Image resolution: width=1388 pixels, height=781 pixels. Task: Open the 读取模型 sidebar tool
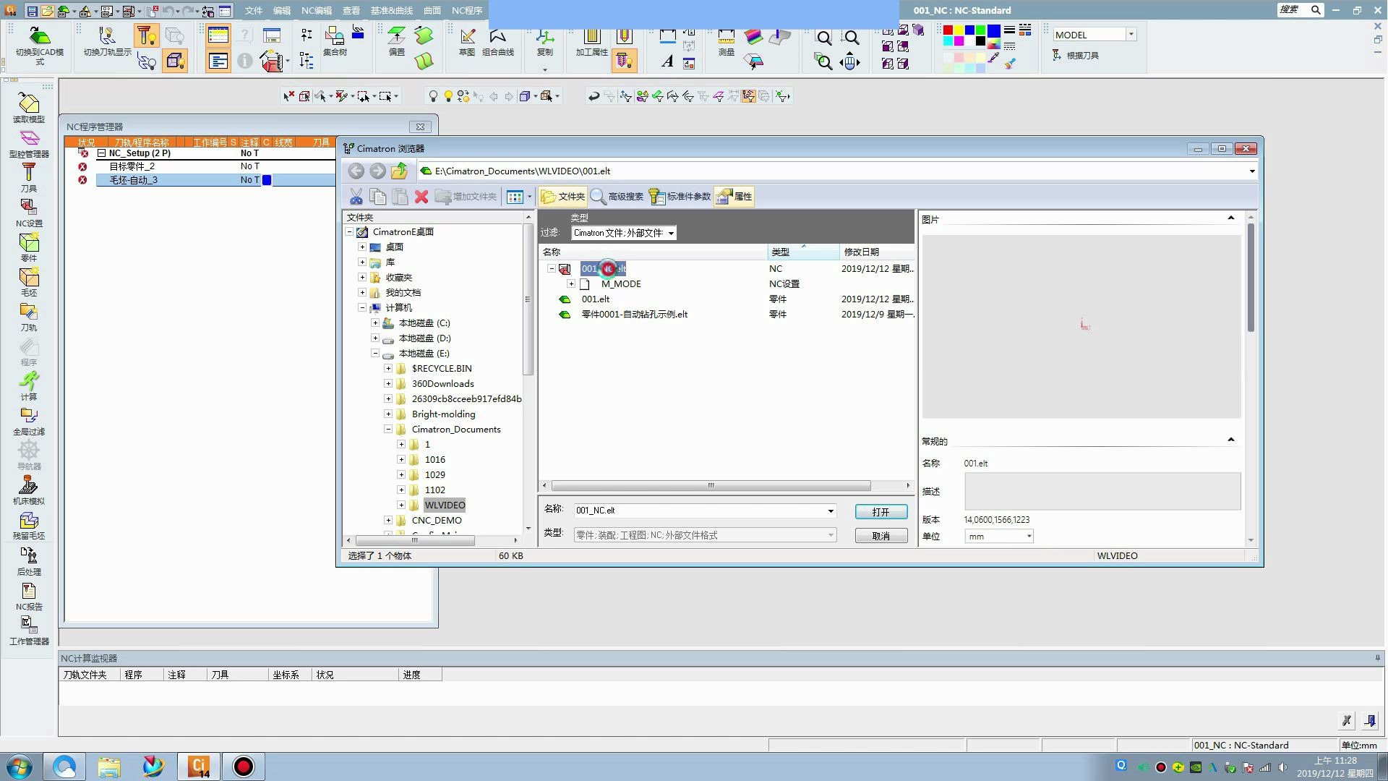28,105
